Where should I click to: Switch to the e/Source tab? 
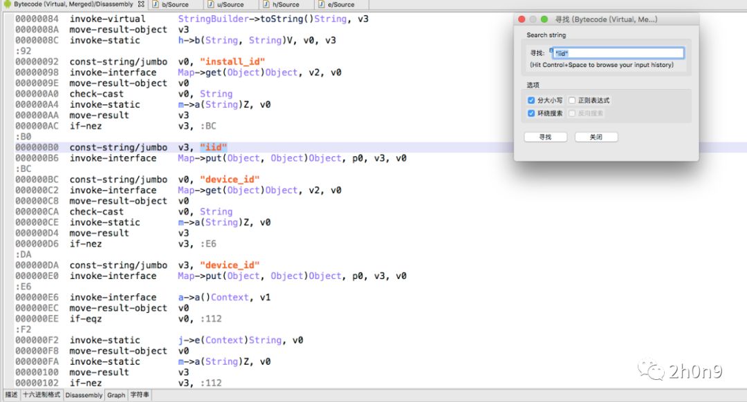click(x=340, y=5)
